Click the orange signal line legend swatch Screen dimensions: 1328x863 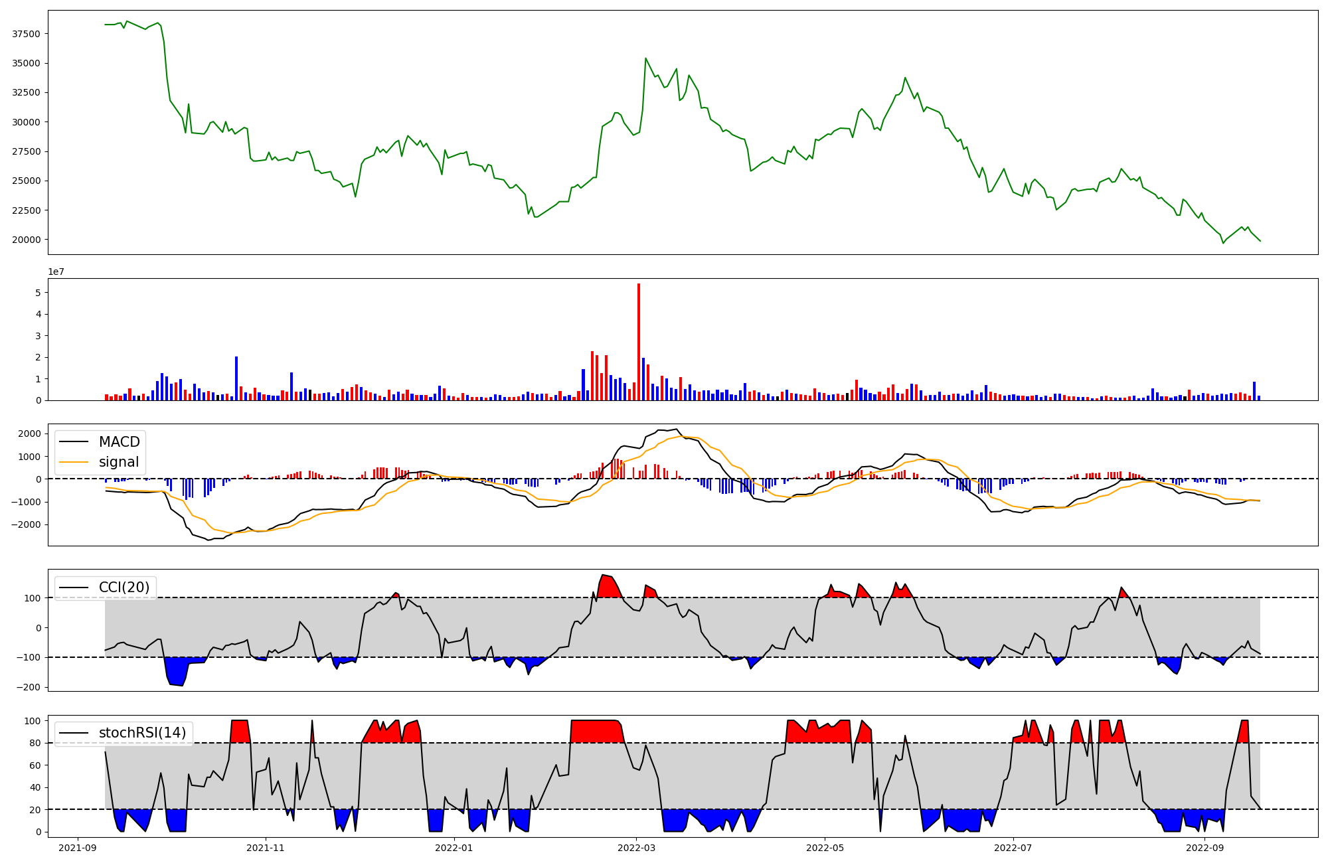[x=74, y=462]
